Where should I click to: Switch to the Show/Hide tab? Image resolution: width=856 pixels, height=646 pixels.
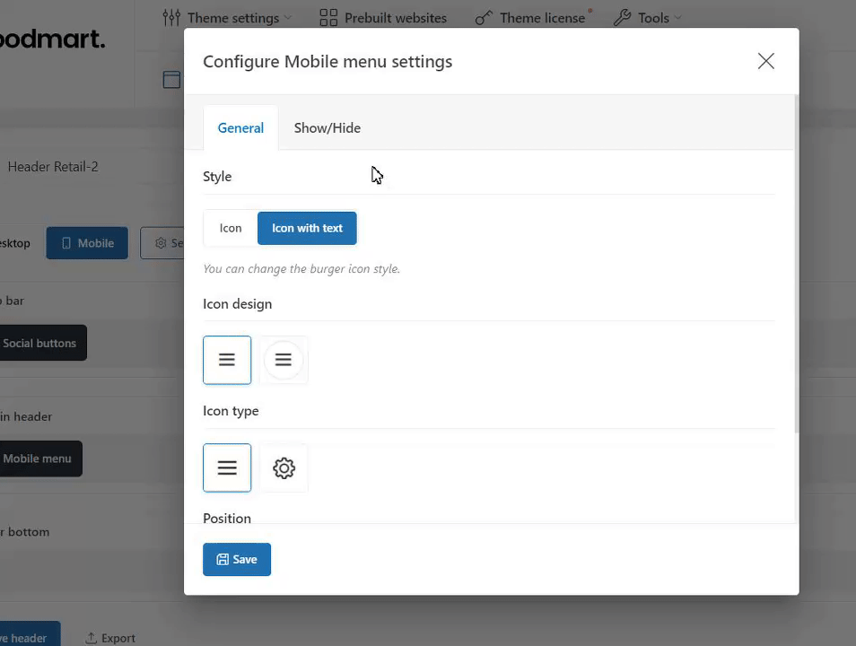coord(327,127)
